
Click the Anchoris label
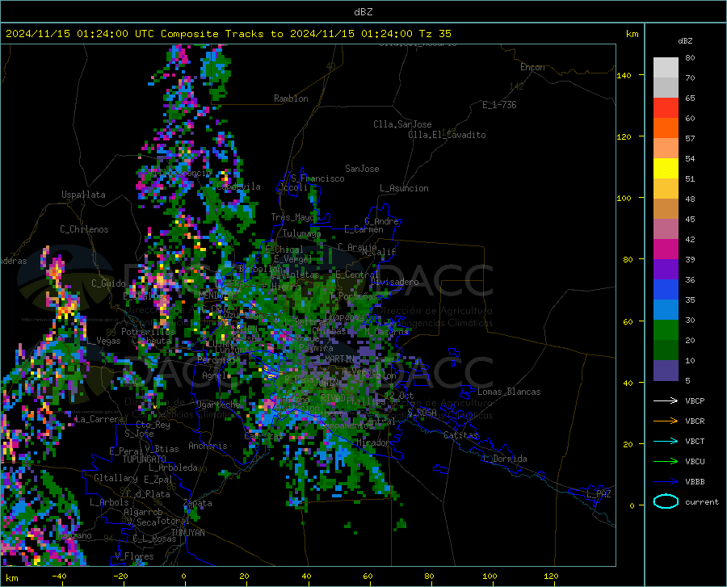tap(208, 447)
